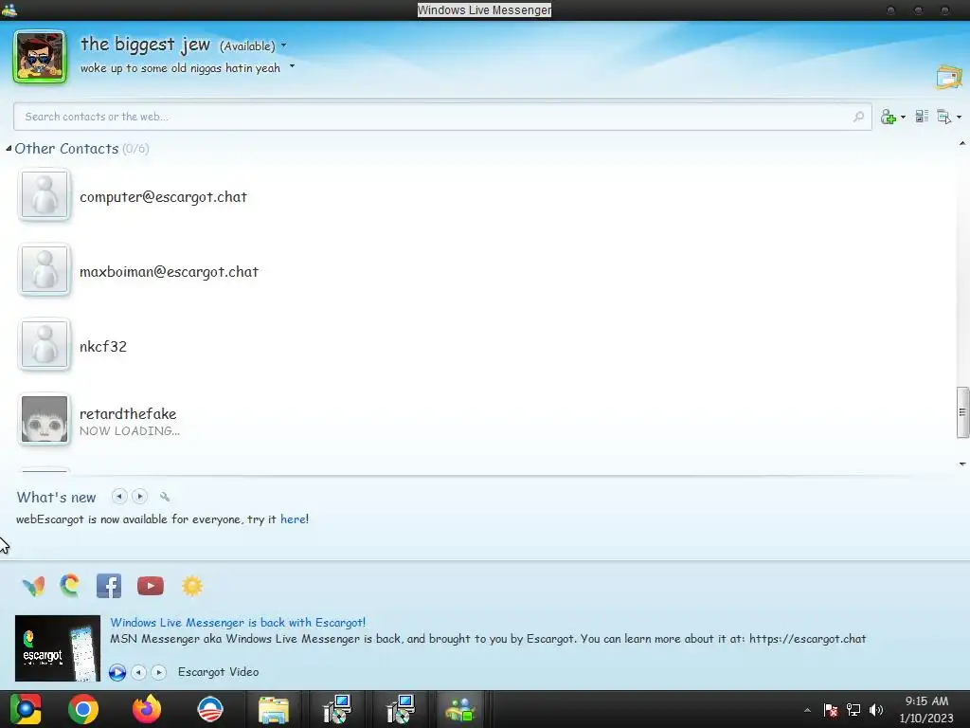Click the Add a contact icon
This screenshot has width=970, height=728.
(888, 117)
